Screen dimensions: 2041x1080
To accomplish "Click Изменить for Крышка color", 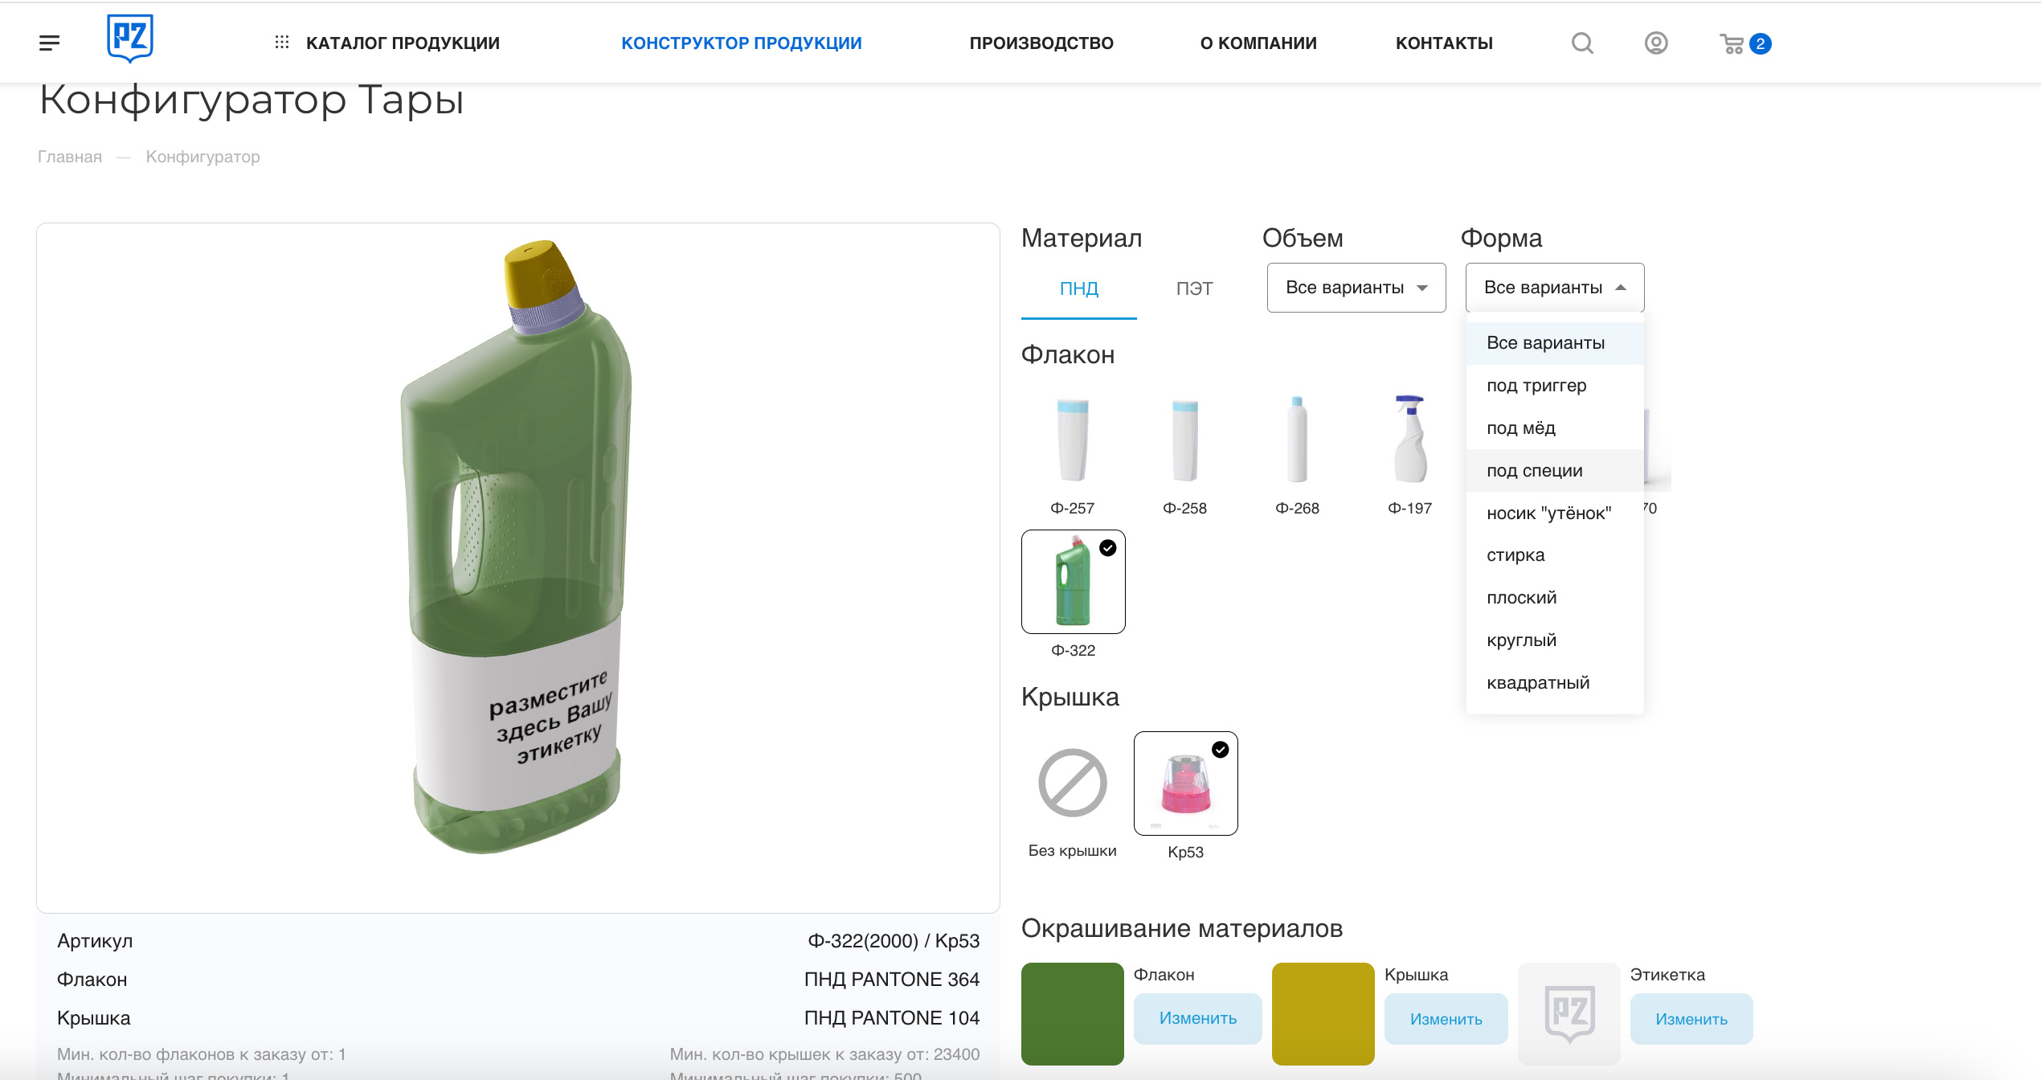I will (1446, 1019).
